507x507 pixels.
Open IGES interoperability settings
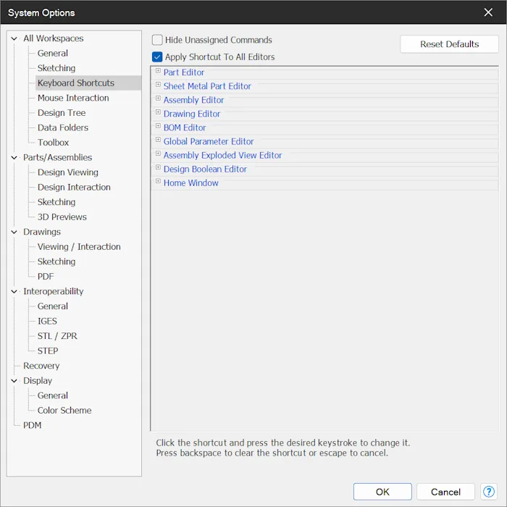[x=47, y=321]
